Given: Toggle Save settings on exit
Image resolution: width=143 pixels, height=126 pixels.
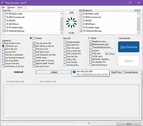Looking at the screenshot, I should 3,43.
